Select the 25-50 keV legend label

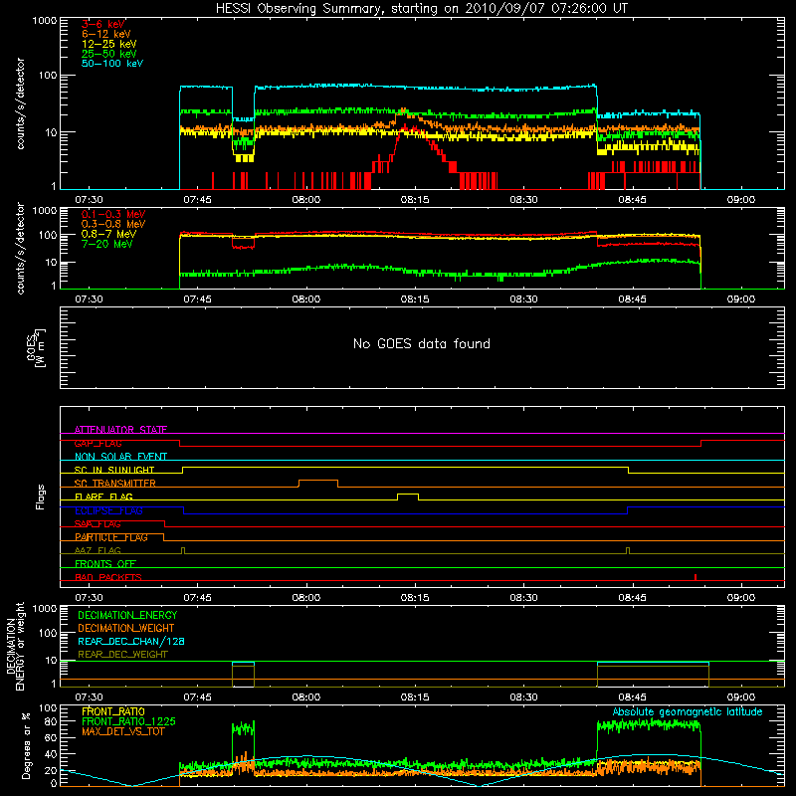click(x=109, y=54)
